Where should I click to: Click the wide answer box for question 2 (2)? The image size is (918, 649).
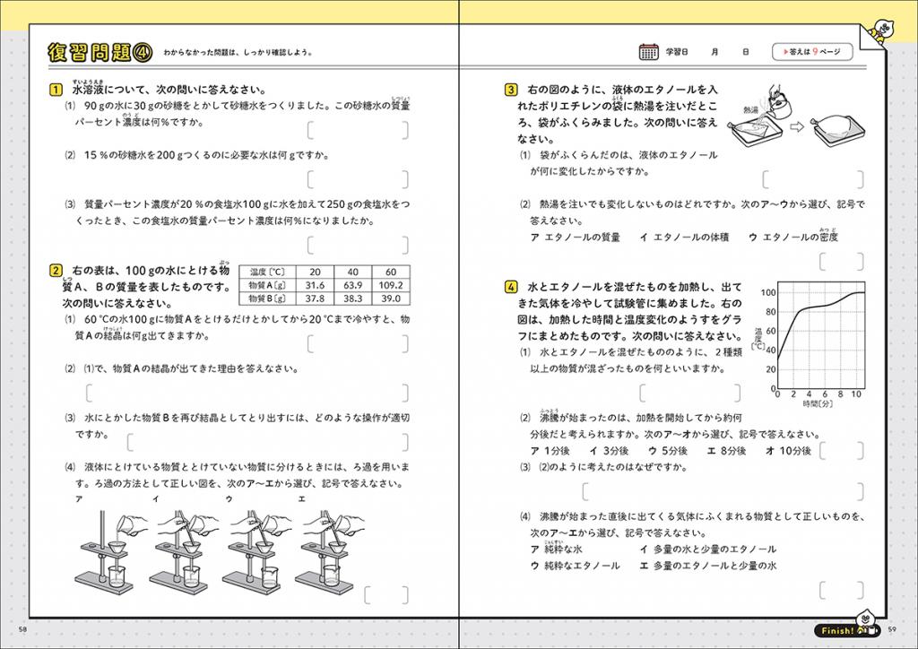(247, 393)
